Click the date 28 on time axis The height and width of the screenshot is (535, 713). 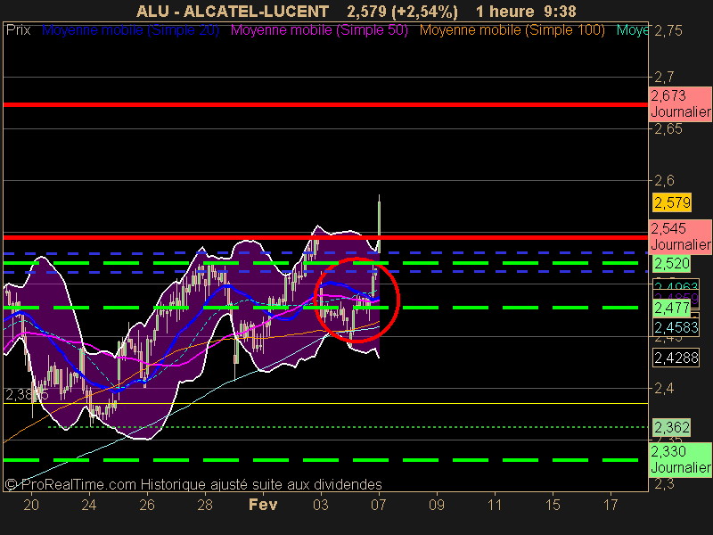[205, 505]
